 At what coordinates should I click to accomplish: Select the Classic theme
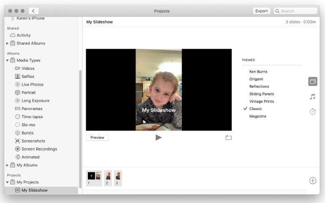(x=255, y=109)
